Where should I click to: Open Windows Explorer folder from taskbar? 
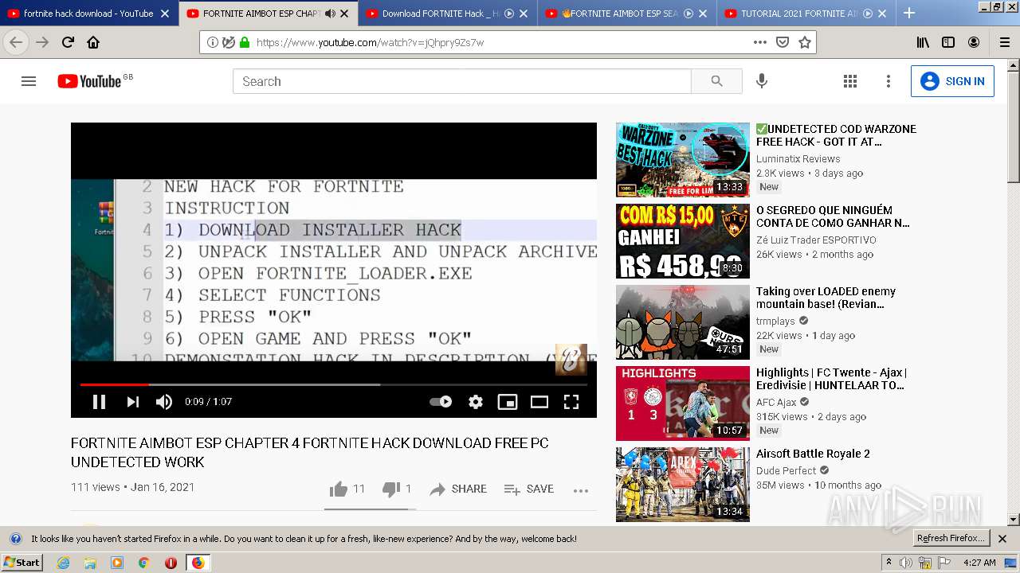click(90, 563)
